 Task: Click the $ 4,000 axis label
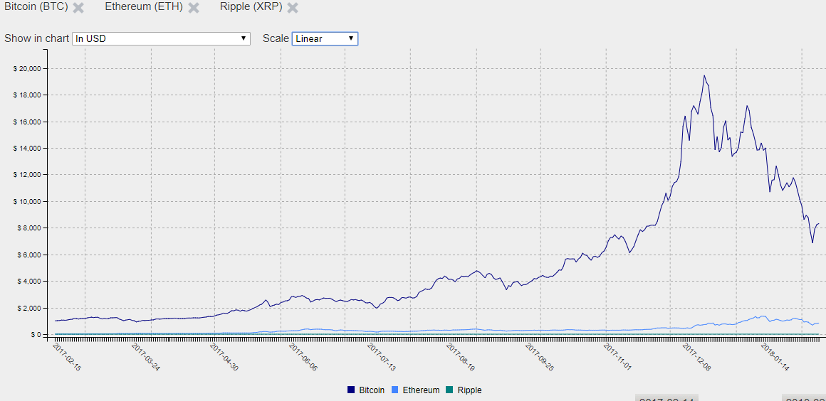coord(28,281)
